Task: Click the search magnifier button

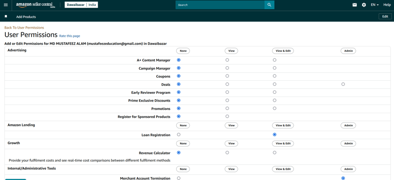Action: coord(269,5)
